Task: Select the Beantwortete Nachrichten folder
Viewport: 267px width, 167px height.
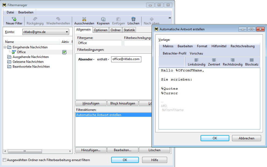Action: point(31,67)
